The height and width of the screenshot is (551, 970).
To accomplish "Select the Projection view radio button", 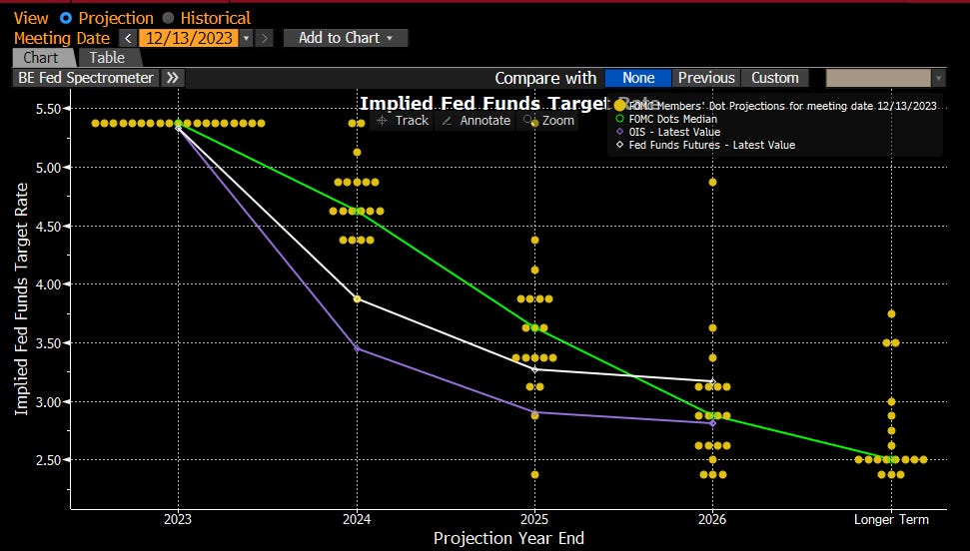I will pyautogui.click(x=66, y=18).
